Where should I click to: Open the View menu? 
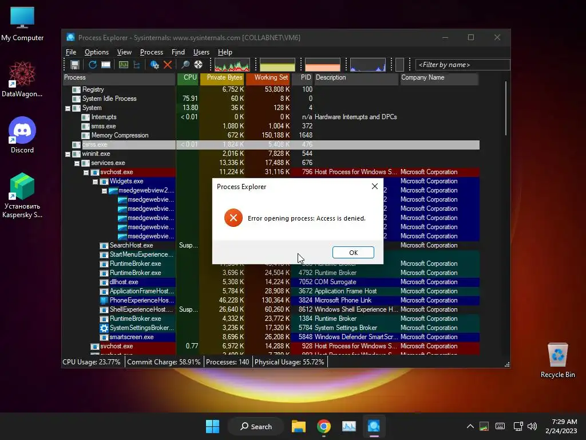(124, 52)
